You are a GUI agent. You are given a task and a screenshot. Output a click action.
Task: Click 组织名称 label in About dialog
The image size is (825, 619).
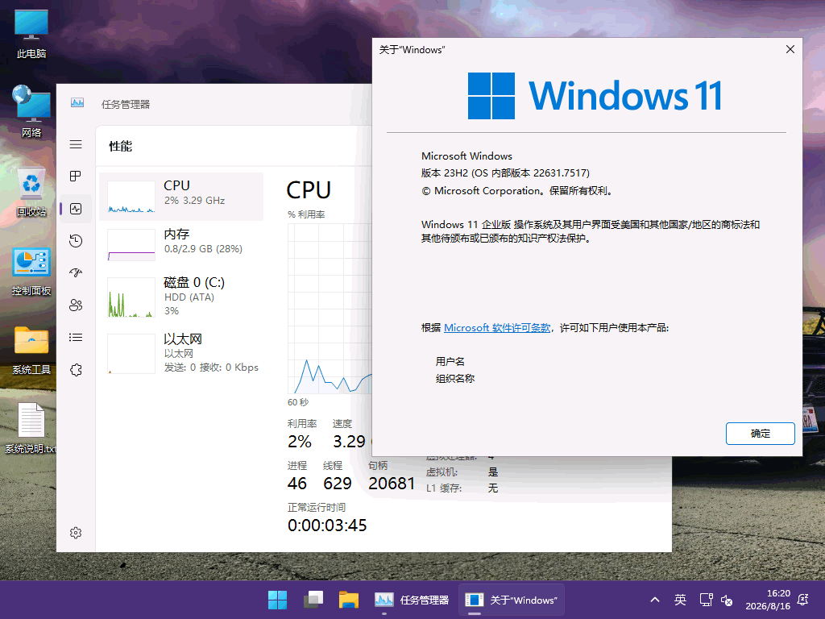pyautogui.click(x=455, y=379)
